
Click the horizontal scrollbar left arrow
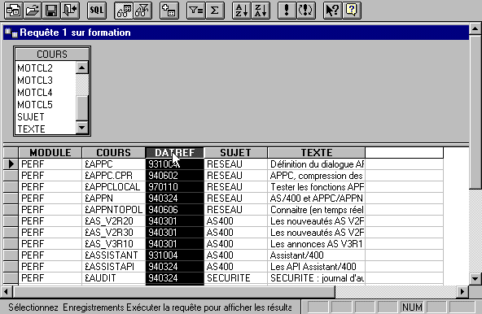7,291
